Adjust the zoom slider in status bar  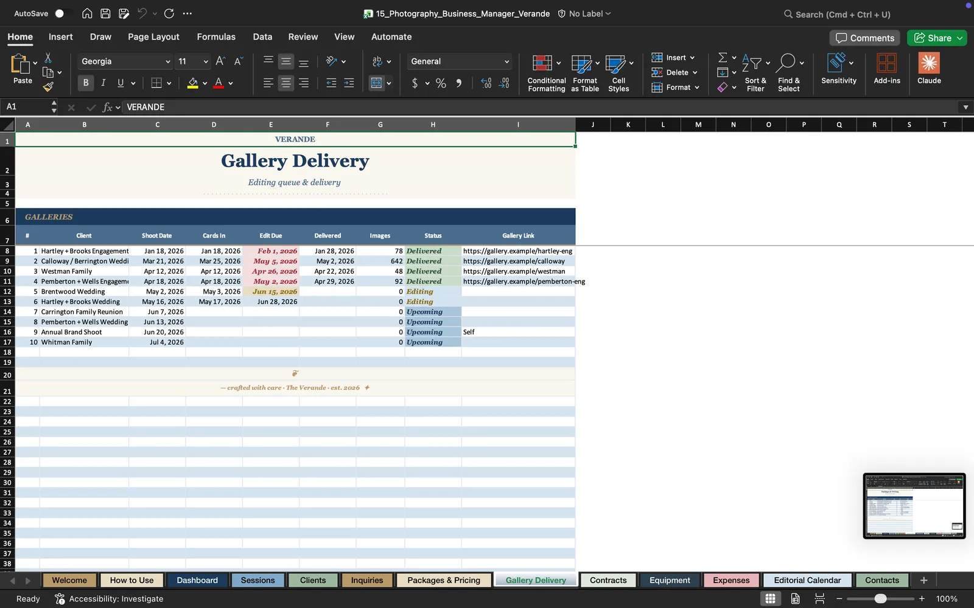[880, 599]
